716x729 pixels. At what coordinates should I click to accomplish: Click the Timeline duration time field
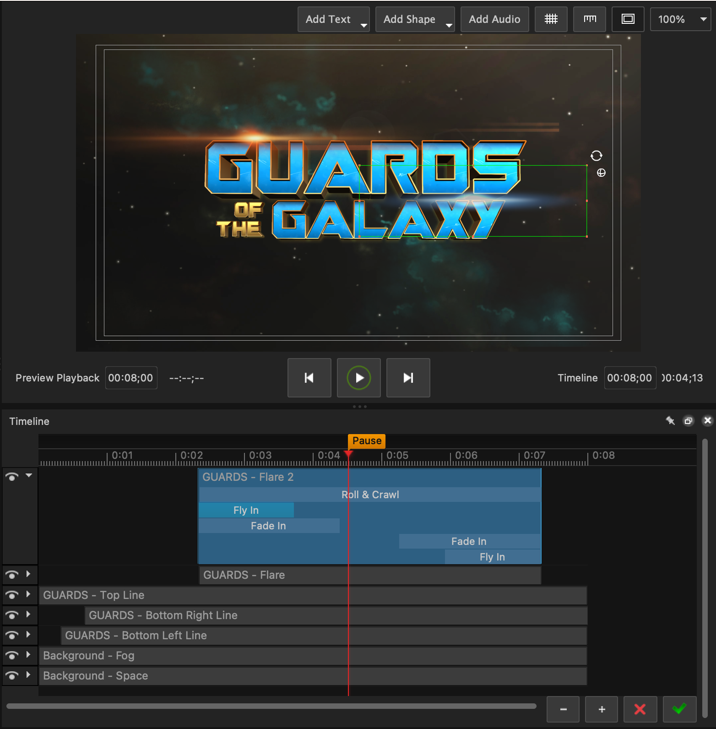click(630, 378)
